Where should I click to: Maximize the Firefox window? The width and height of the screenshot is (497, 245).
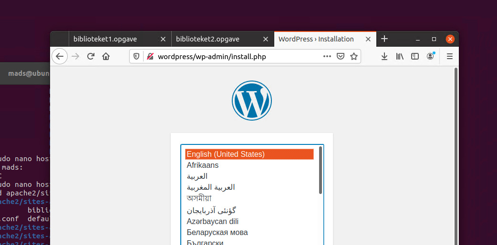[x=434, y=39]
